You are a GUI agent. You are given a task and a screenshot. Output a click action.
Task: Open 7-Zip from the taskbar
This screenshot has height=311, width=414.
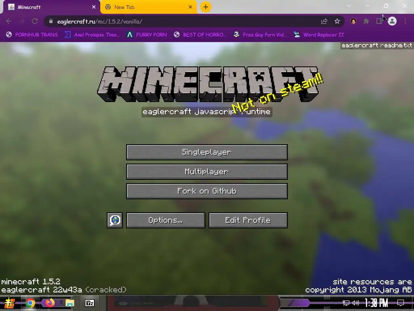89,303
